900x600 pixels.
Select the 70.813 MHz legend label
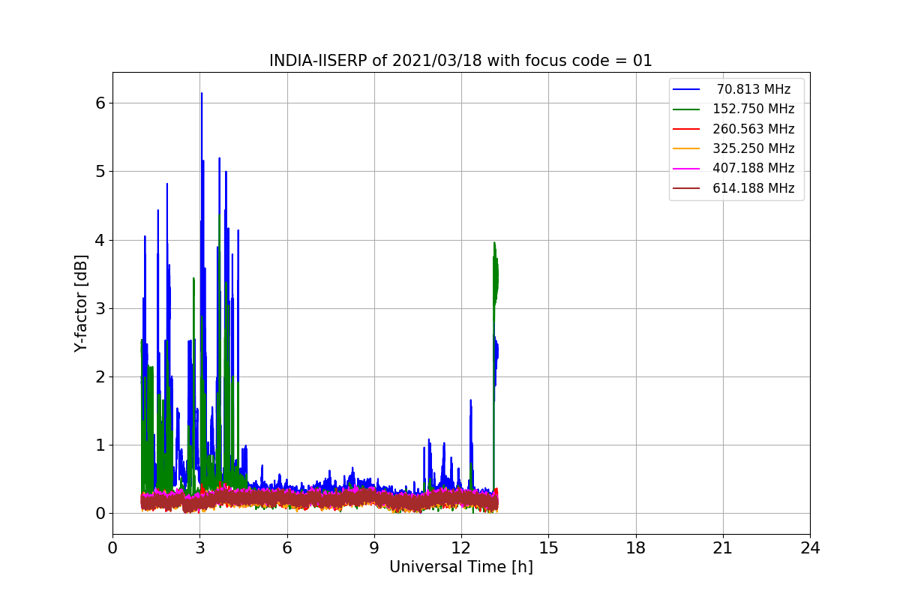pos(754,89)
